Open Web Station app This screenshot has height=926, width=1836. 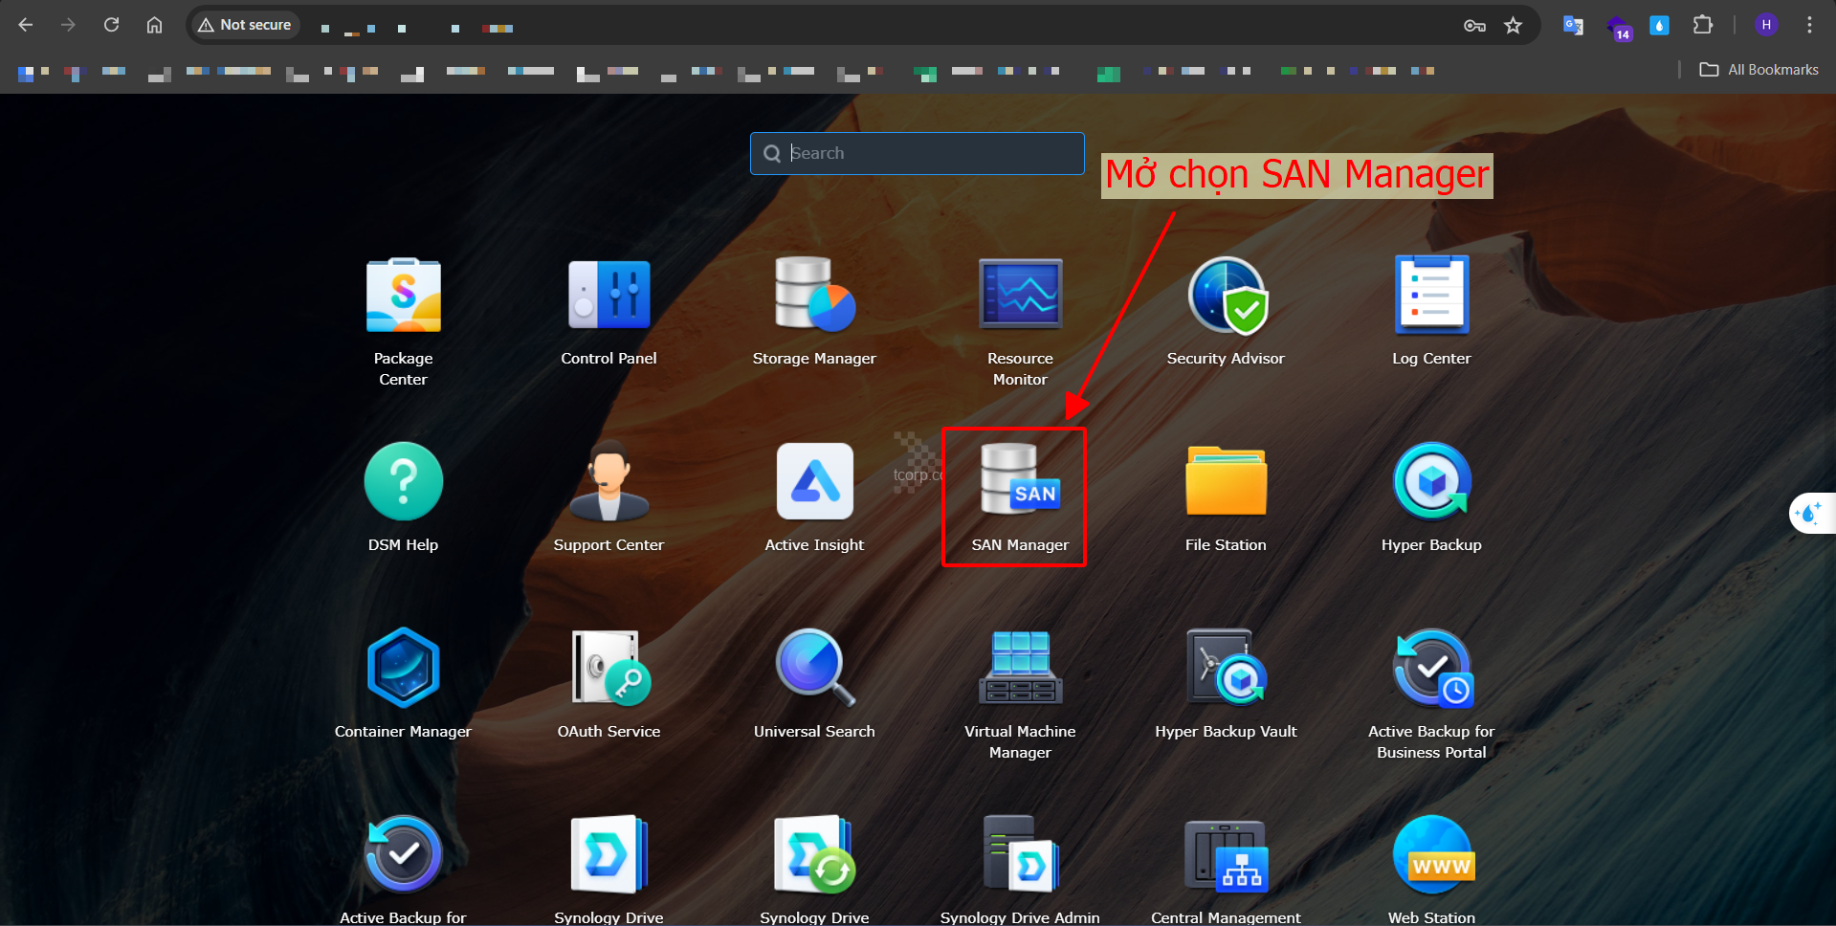1431,854
